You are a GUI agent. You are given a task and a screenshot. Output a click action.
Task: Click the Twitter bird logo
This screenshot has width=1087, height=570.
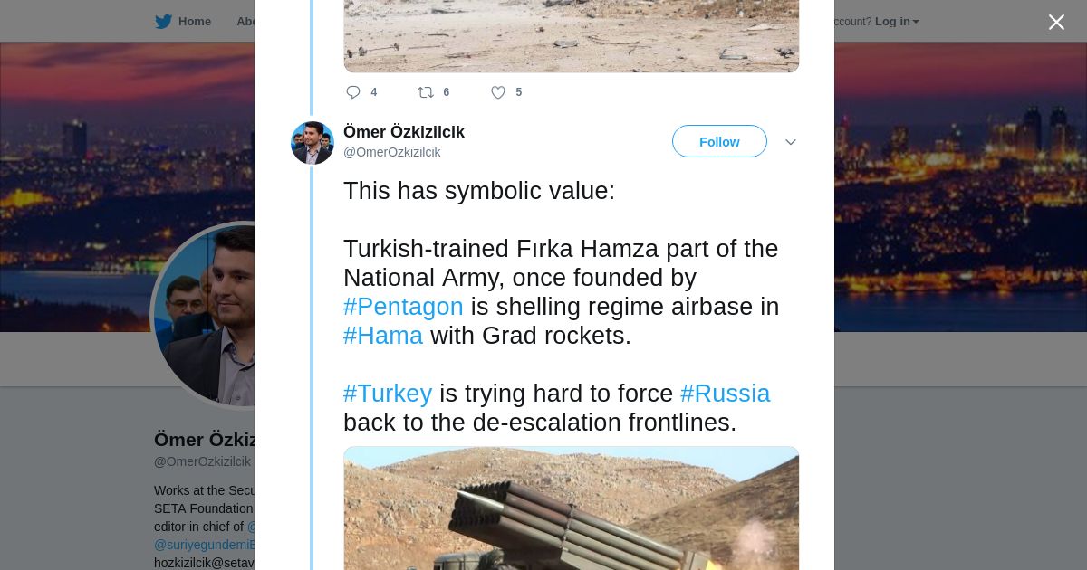(163, 22)
